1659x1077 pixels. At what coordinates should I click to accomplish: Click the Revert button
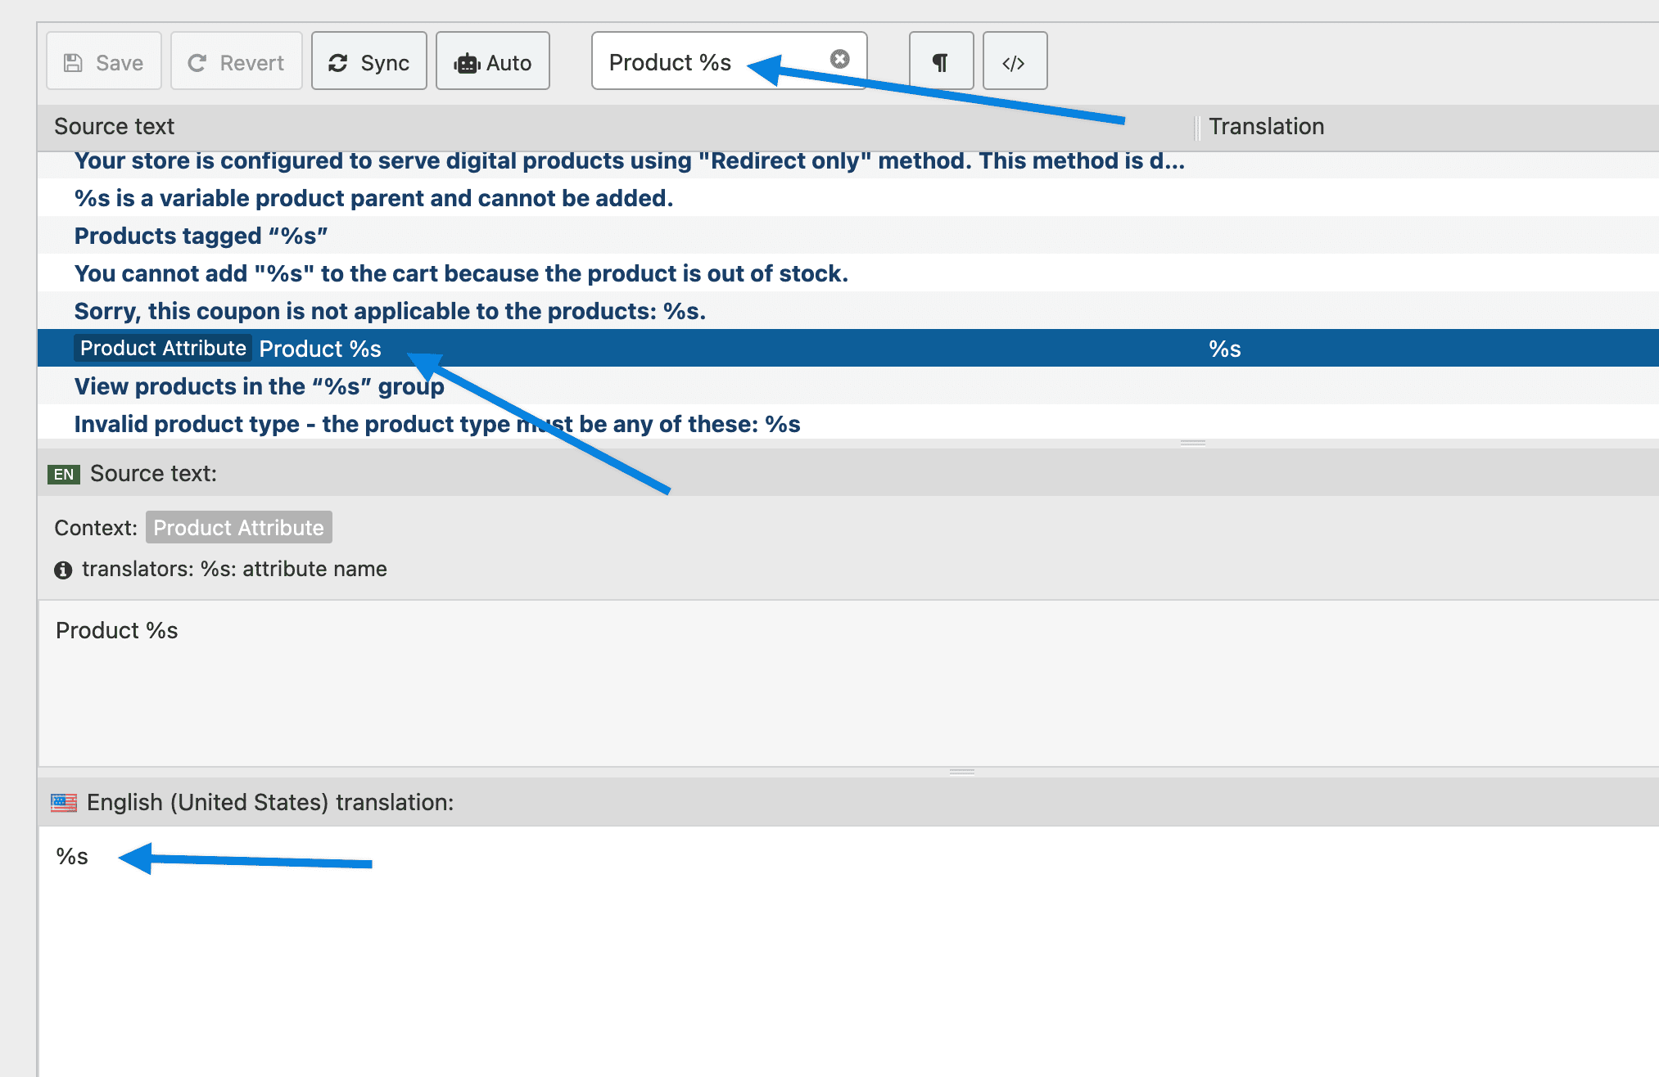coord(237,61)
